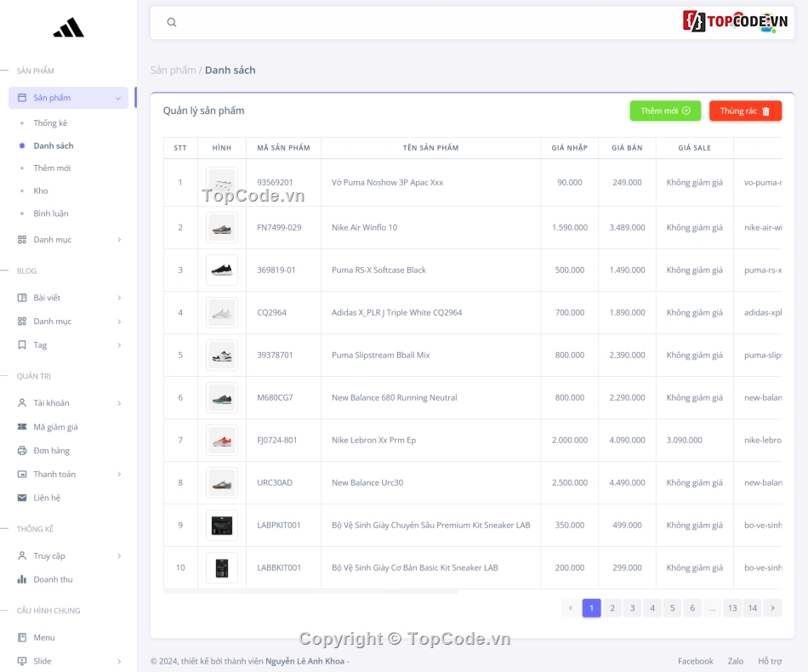The image size is (808, 672).
Task: Click the Đơn hàng printer icon
Action: click(21, 450)
